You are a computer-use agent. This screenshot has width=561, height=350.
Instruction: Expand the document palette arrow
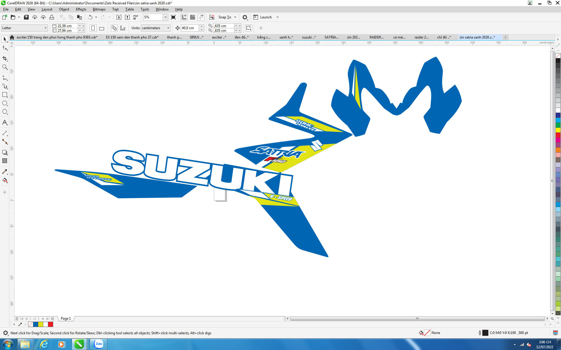pyautogui.click(x=14, y=324)
